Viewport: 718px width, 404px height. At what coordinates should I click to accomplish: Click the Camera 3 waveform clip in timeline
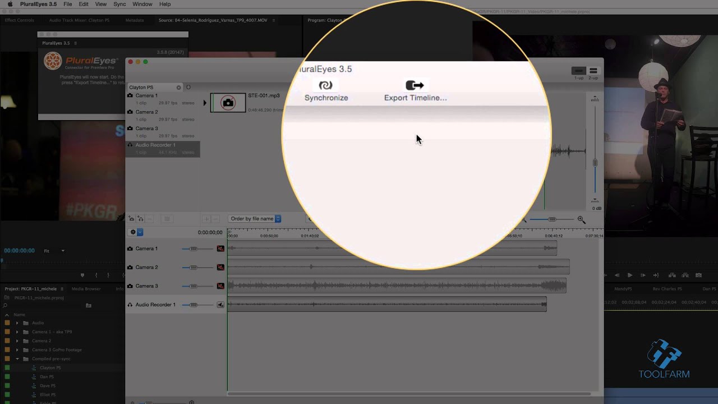(397, 286)
